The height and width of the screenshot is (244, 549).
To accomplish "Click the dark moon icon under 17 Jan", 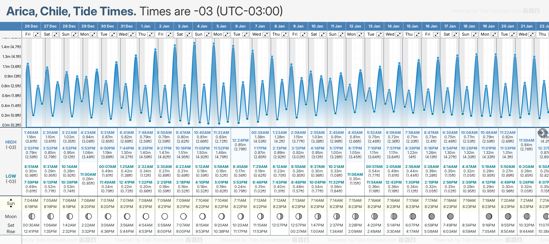I will coord(450,216).
